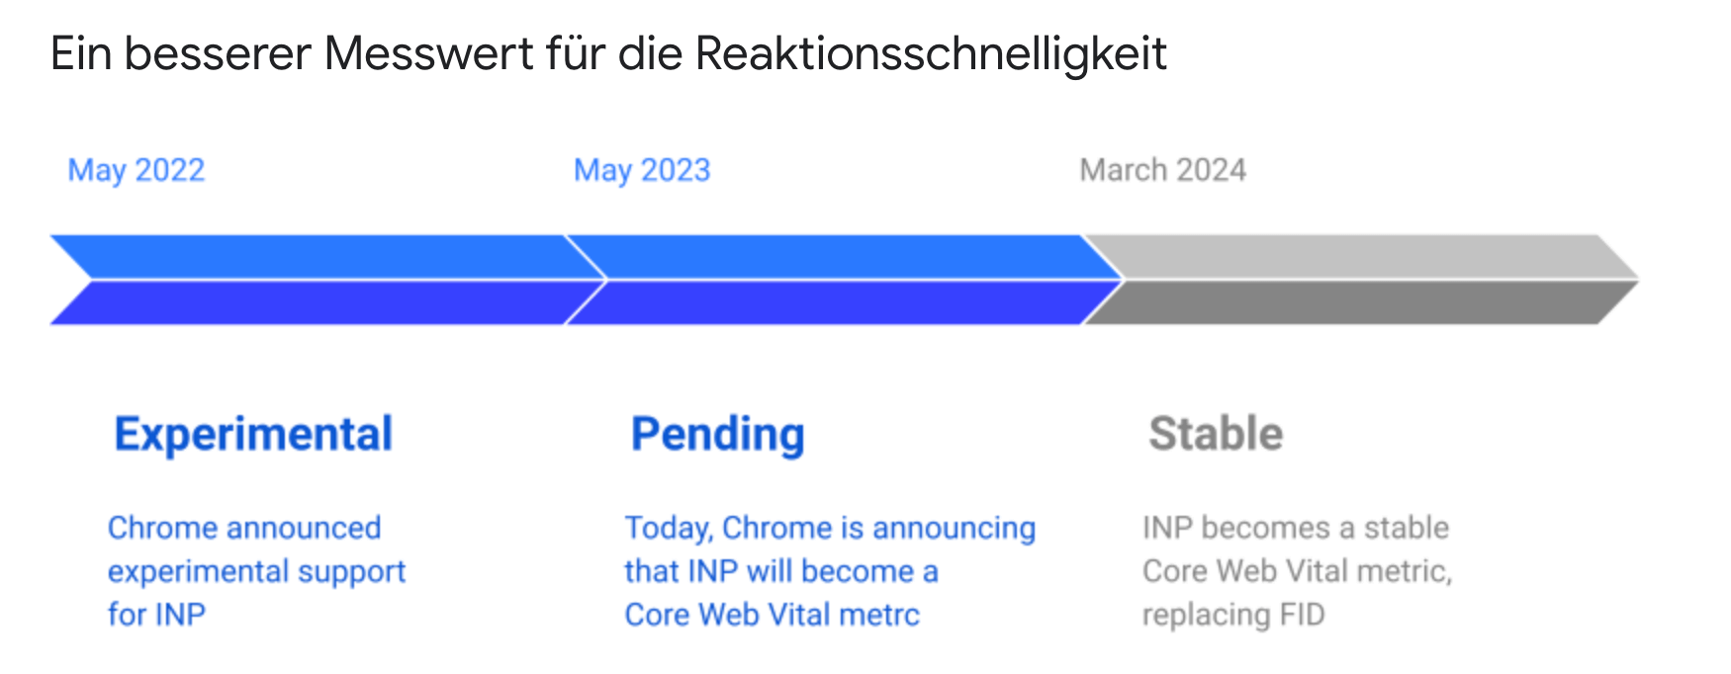1731x674 pixels.
Task: Click the 'Core Web Vital metrc' blue text line
Action: (772, 615)
